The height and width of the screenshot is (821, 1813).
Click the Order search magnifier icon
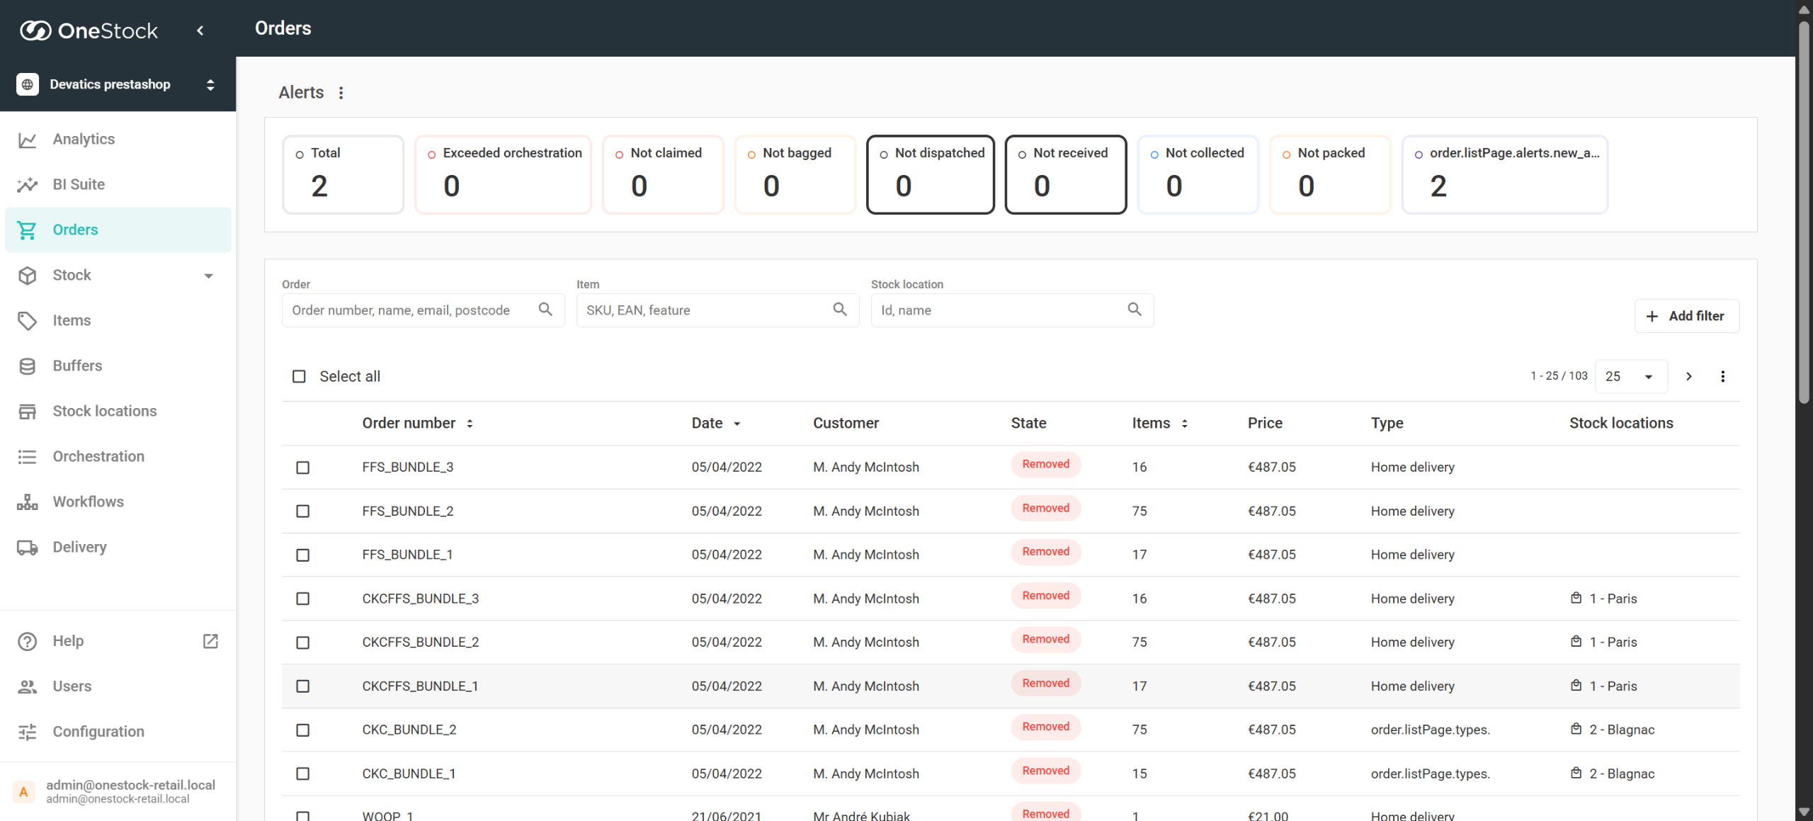[545, 310]
